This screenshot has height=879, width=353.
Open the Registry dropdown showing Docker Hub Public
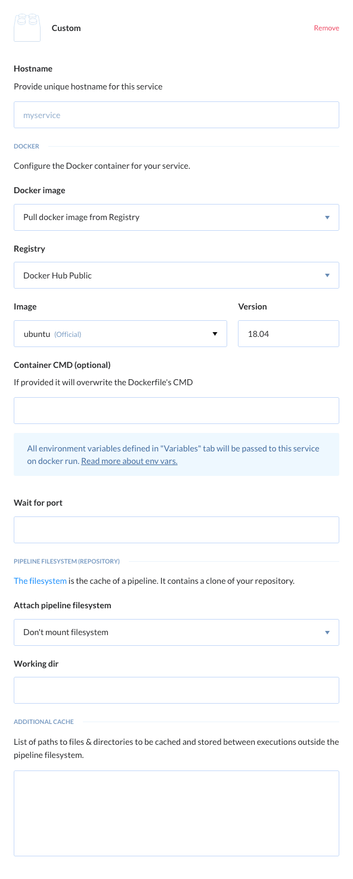[176, 275]
